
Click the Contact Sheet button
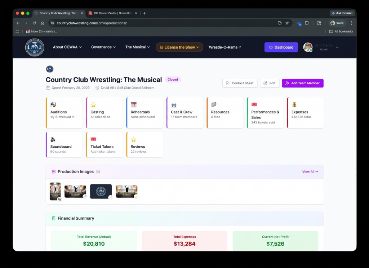(240, 83)
